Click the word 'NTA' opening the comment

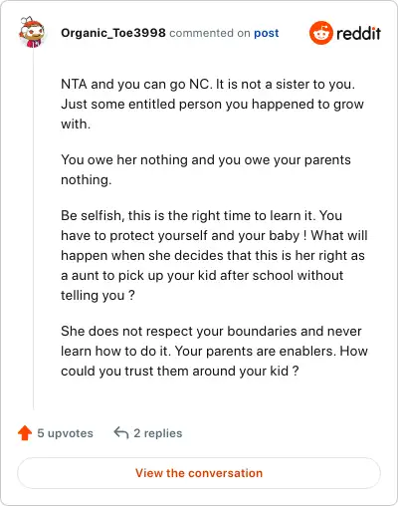coord(74,84)
